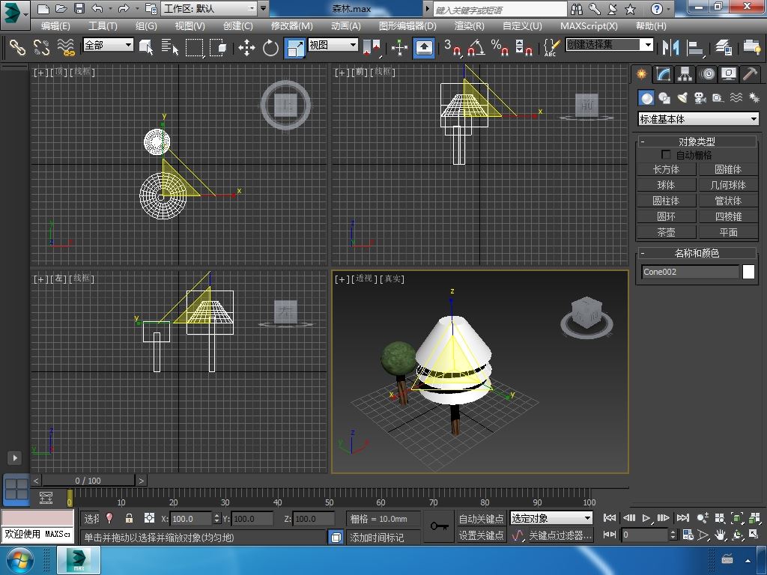The height and width of the screenshot is (575, 767).
Task: Open the Windows Start button
Action: click(19, 560)
